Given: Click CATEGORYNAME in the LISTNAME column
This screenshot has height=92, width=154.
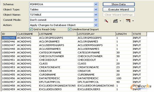Looking at the screenshot, I should (x=50, y=52).
